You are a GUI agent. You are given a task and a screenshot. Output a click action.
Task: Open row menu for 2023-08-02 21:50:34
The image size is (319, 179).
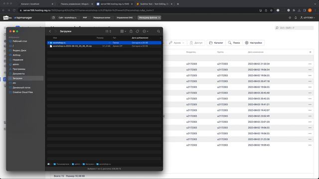310,64
